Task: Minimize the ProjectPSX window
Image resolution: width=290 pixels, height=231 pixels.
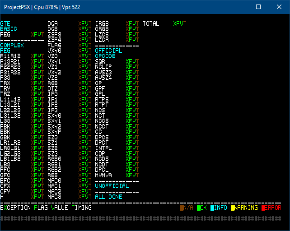Action: (x=237, y=7)
